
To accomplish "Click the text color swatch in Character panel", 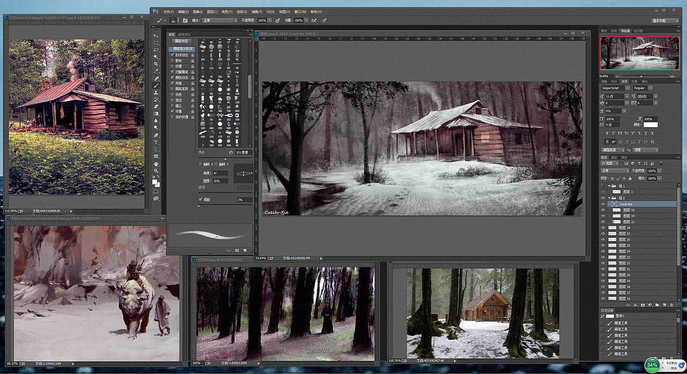I will 651,124.
